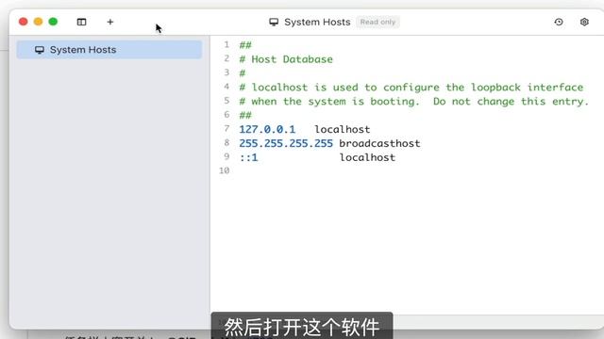The width and height of the screenshot is (604, 339).
Task: Minimize the window with yellow button
Action: coord(38,22)
